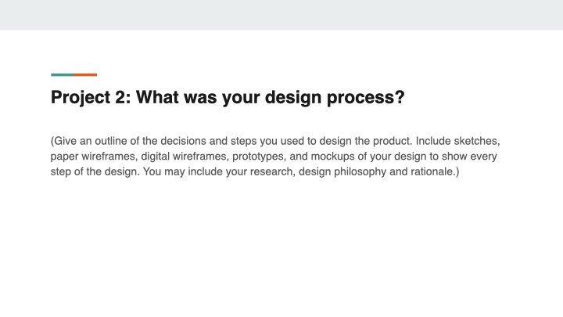Viewport: 563px width, 317px height.
Task: Click the slide title about design process
Action: [x=228, y=99]
